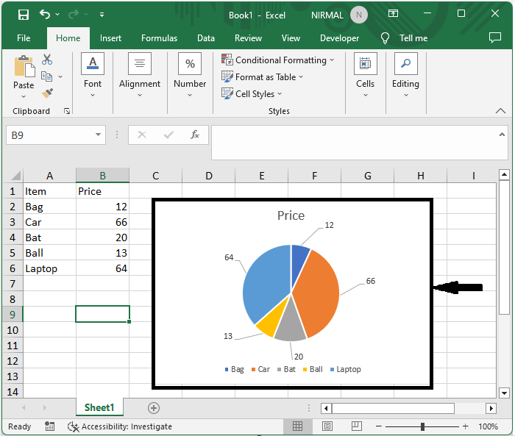This screenshot has height=436, width=515.
Task: Activate the Format Painter brush
Action: pyautogui.click(x=47, y=93)
